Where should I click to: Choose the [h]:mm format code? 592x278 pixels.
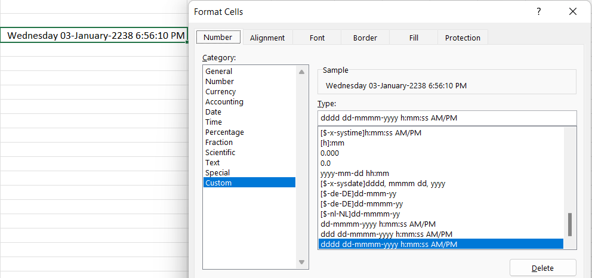332,143
